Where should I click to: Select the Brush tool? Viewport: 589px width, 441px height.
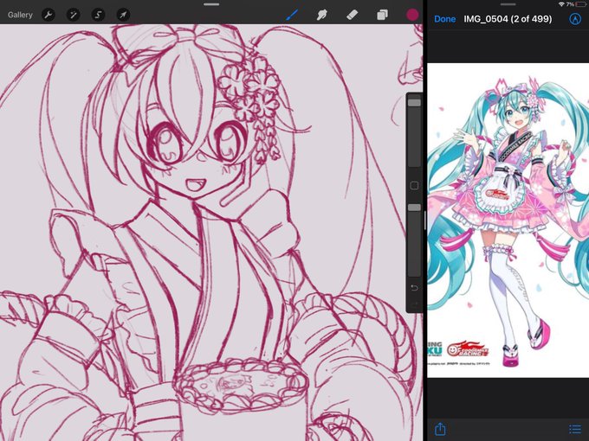click(x=292, y=15)
